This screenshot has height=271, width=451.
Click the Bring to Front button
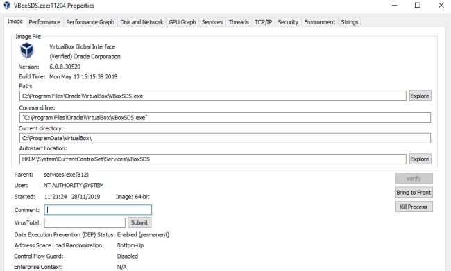pyautogui.click(x=414, y=193)
